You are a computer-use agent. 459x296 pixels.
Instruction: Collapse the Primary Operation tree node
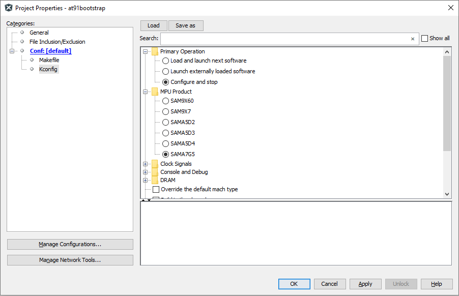(x=146, y=51)
